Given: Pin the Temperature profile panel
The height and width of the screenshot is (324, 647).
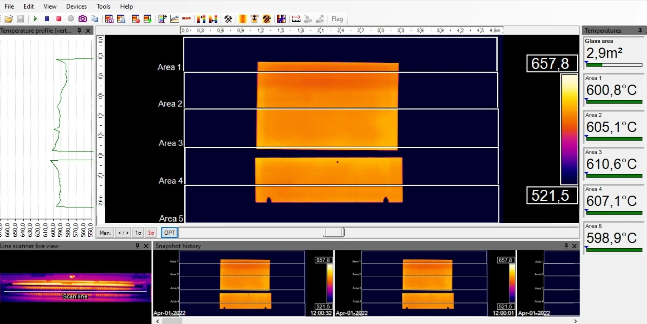Looking at the screenshot, I should click(79, 30).
